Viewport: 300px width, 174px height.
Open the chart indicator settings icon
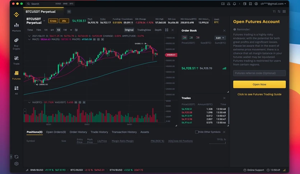tap(76, 30)
